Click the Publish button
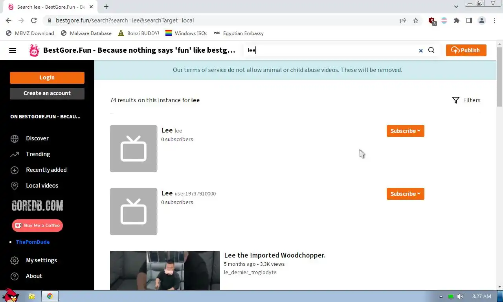503x302 pixels. point(466,50)
